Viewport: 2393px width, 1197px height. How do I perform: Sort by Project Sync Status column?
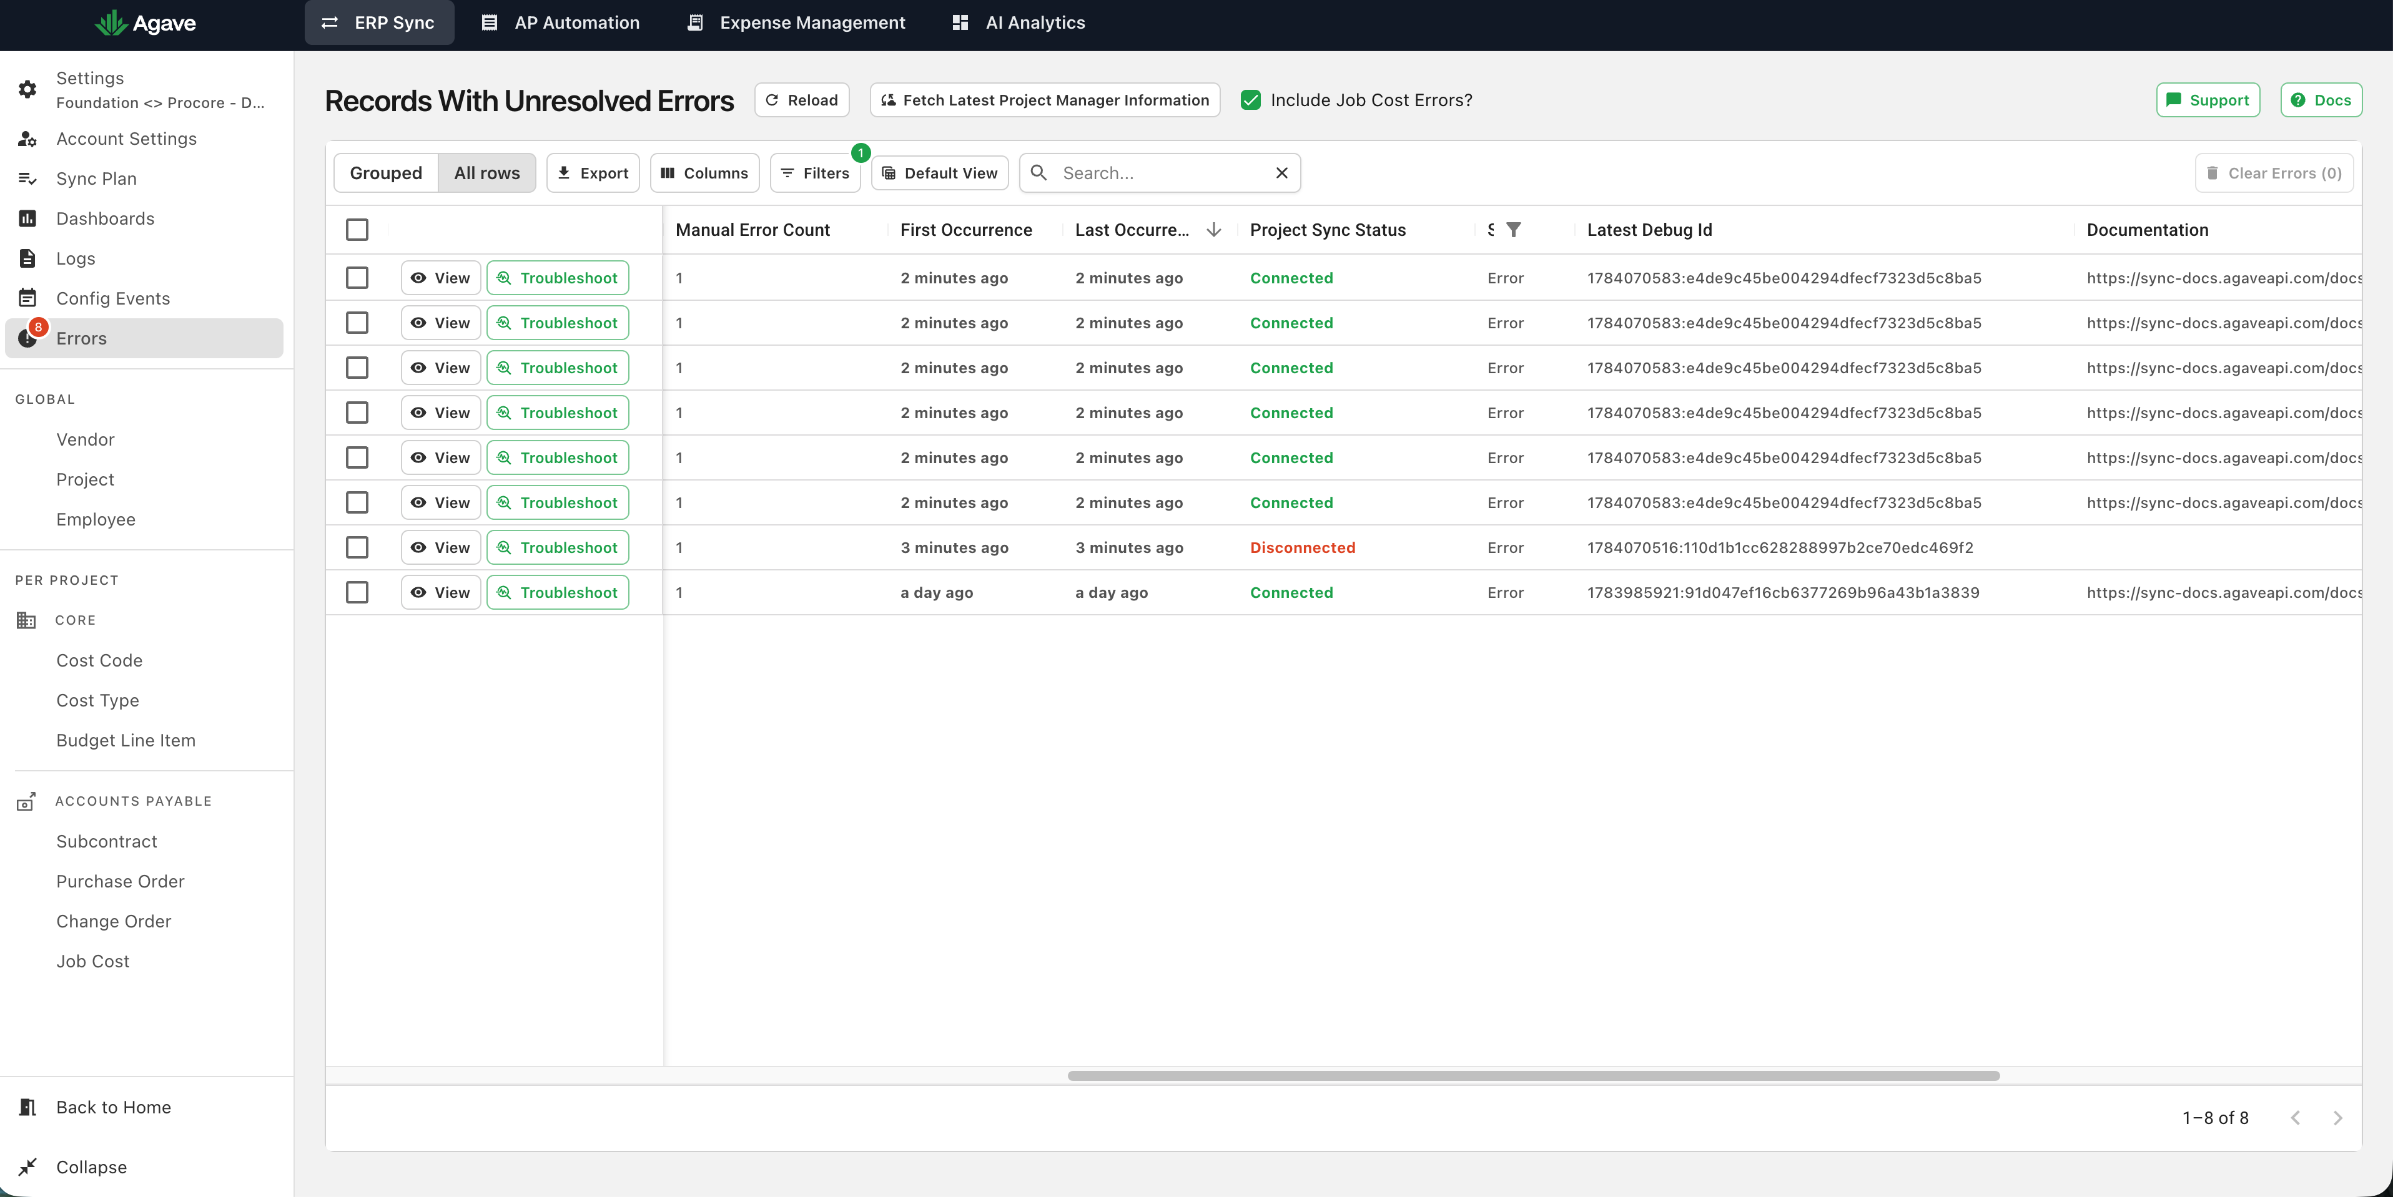pos(1328,230)
